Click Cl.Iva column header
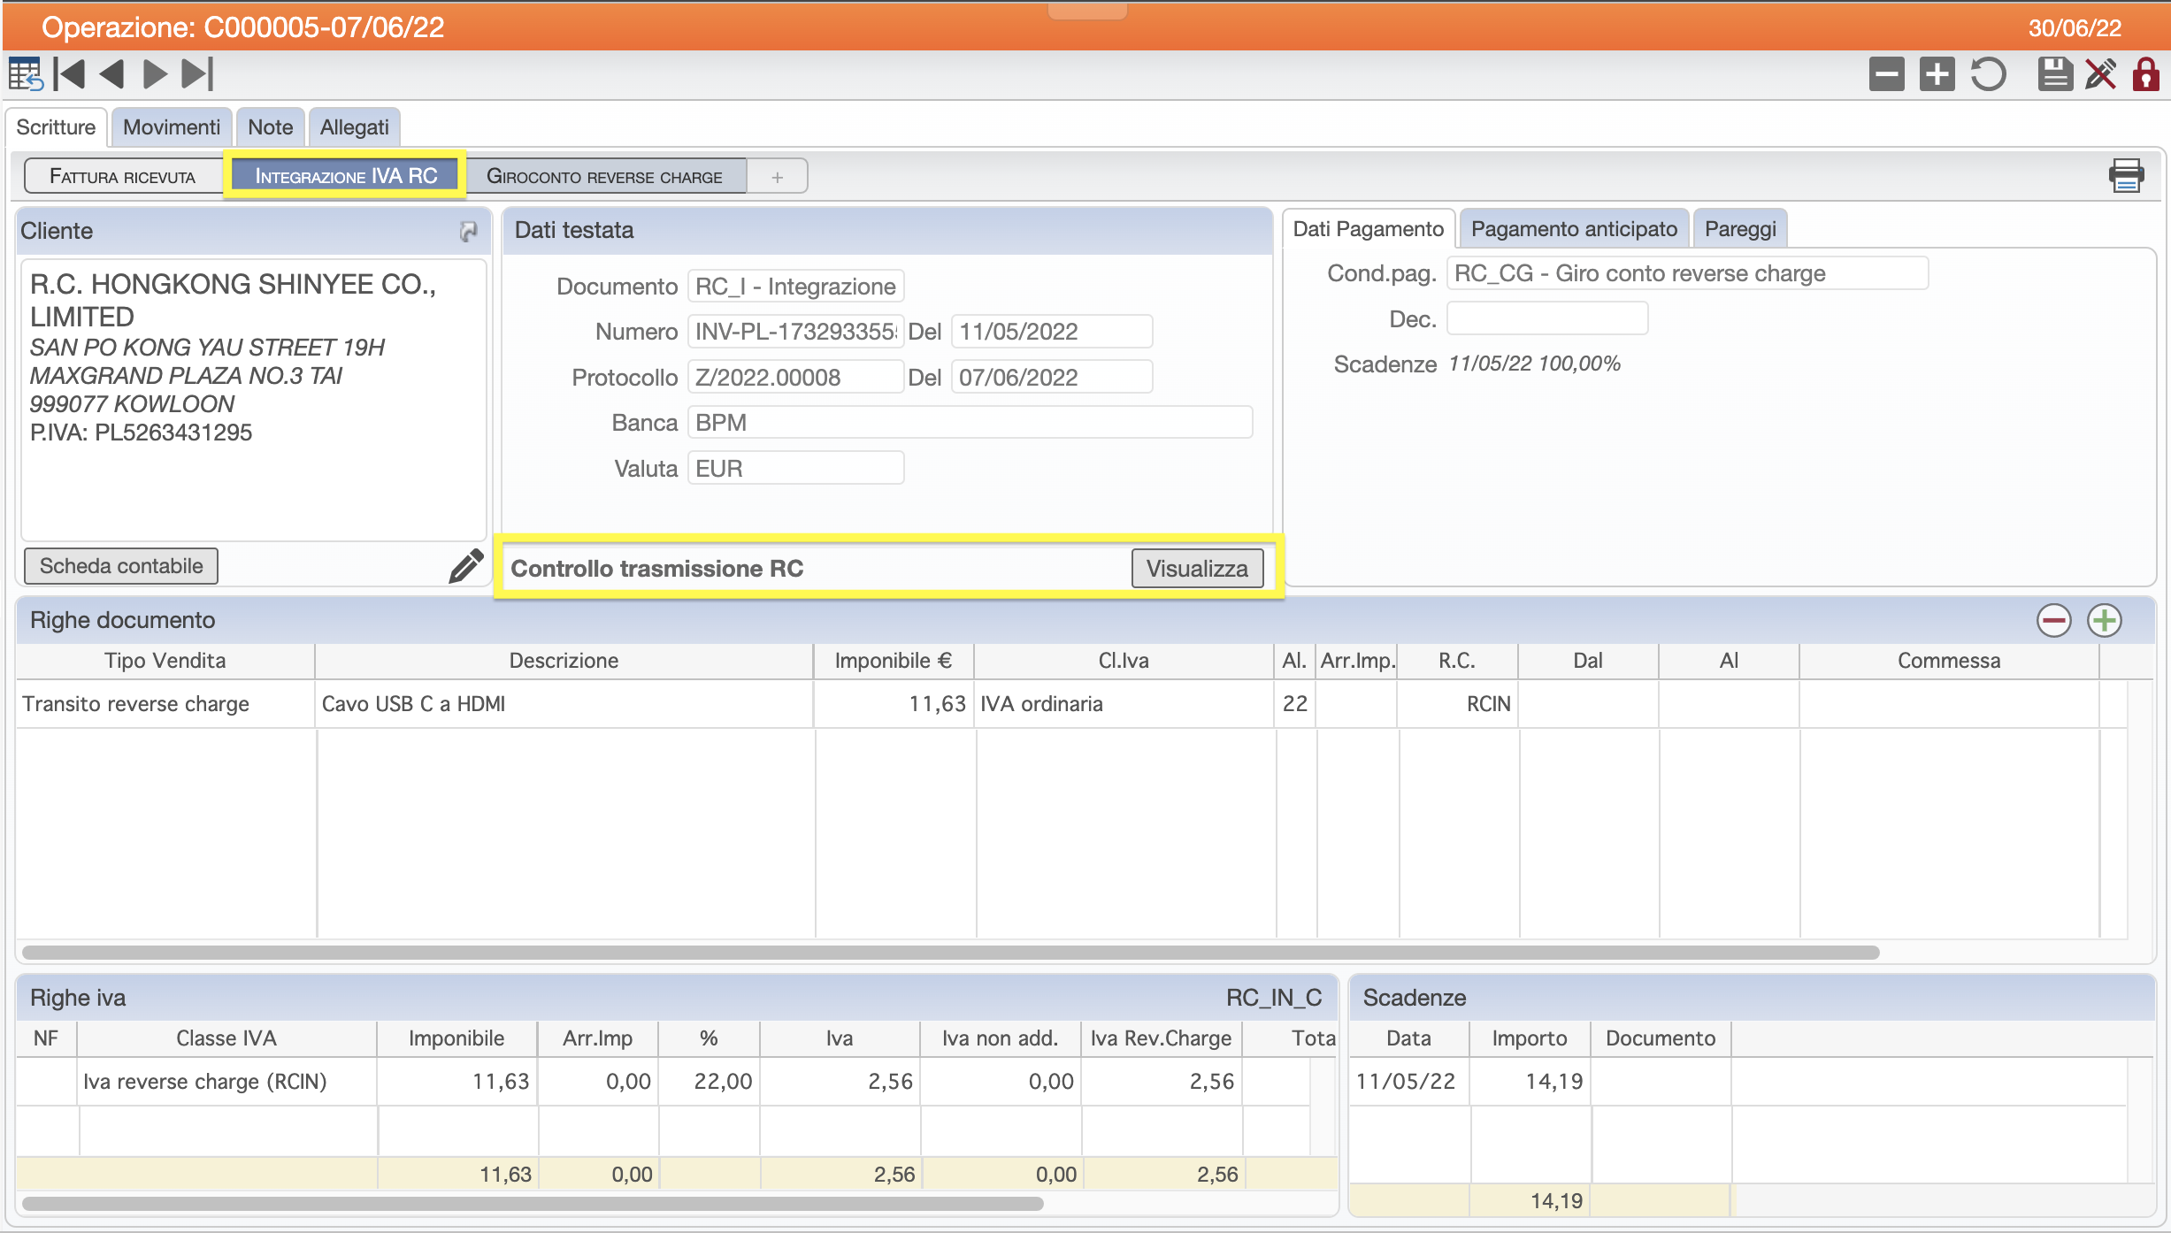Image resolution: width=2171 pixels, height=1233 pixels. tap(1124, 661)
